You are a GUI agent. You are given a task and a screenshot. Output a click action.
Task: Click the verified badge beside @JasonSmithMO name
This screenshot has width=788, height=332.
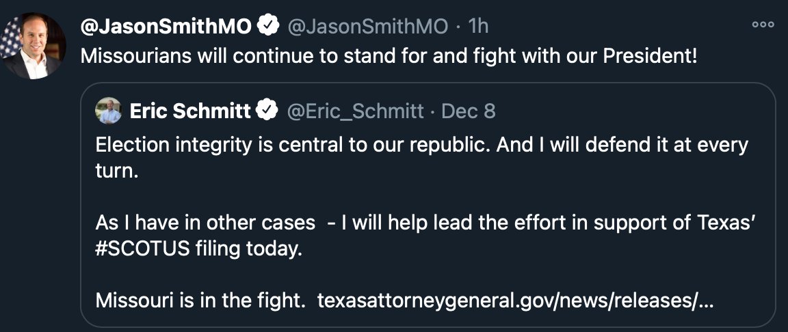point(269,26)
